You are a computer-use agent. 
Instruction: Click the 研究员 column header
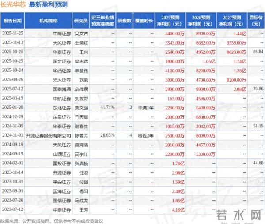[x=81, y=21]
